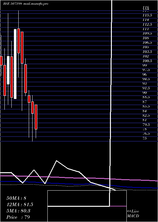
Task: Click the 100.5 price axis label
Action: (147, 61)
